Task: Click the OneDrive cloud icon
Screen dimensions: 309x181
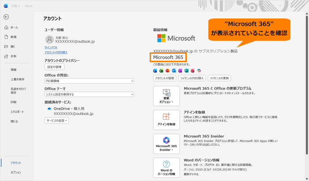Action: pos(49,109)
